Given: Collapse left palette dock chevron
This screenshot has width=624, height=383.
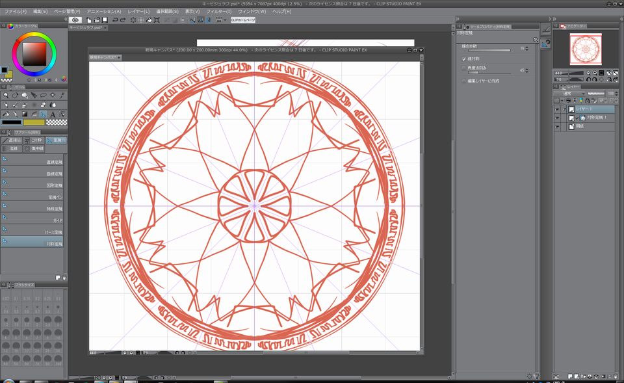Looking at the screenshot, I should (66, 19).
